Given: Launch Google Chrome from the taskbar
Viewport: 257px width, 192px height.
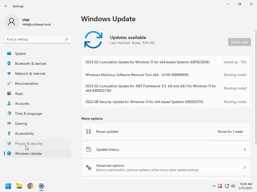Looking at the screenshot, I should coord(30,186).
